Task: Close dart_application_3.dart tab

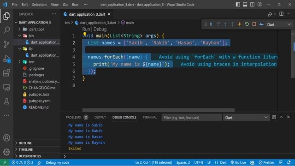Action: pos(109,14)
